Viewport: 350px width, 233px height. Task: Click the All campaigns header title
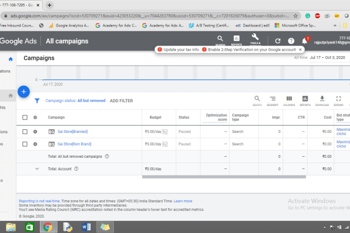[x=67, y=41]
